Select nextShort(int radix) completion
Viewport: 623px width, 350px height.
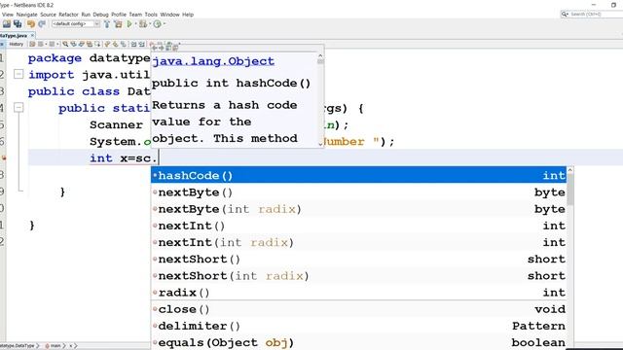coord(359,275)
